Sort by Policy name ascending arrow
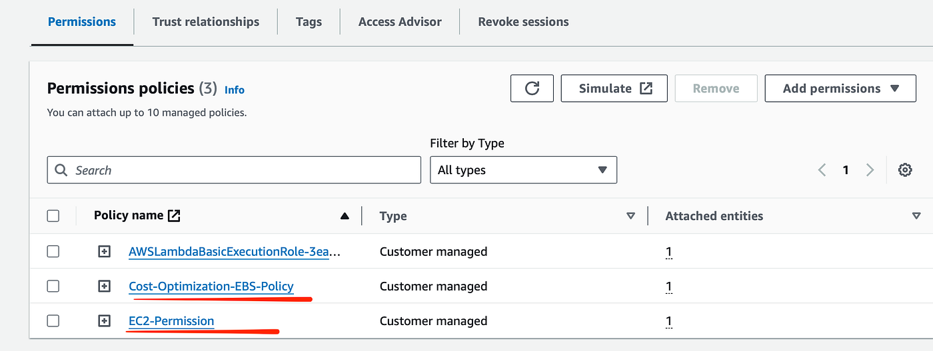Image resolution: width=933 pixels, height=351 pixels. (345, 216)
